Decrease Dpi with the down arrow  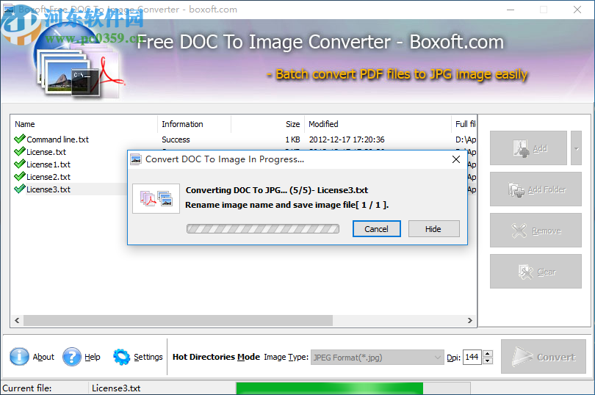click(x=488, y=360)
